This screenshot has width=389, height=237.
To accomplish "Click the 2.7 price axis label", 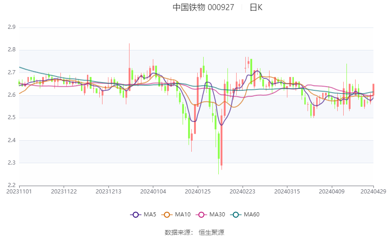I will pyautogui.click(x=11, y=72).
